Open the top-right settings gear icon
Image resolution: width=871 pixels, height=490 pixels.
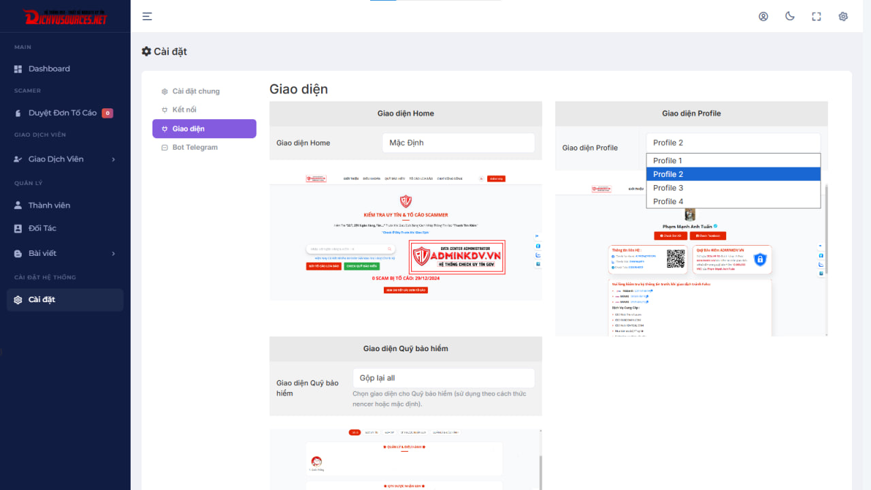tap(843, 16)
